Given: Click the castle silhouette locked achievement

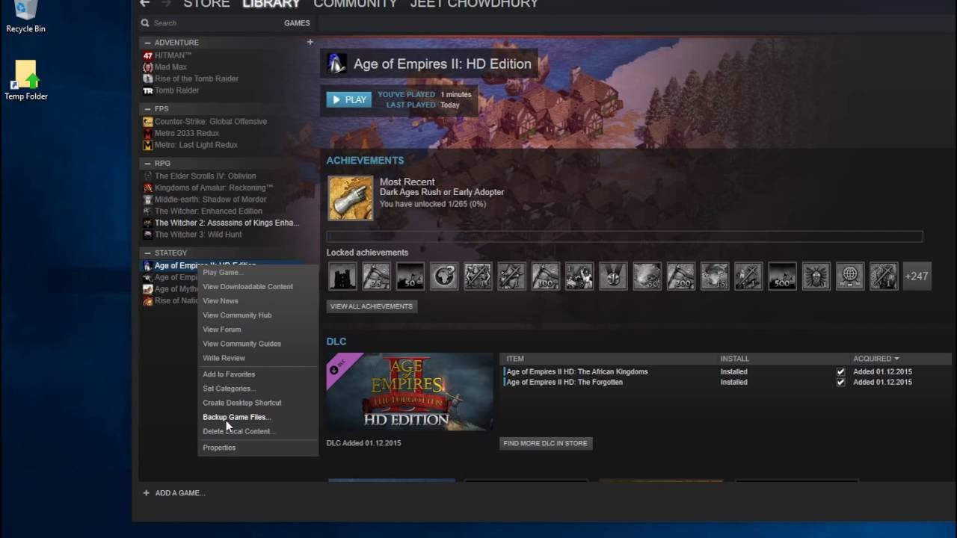Looking at the screenshot, I should click(x=342, y=276).
